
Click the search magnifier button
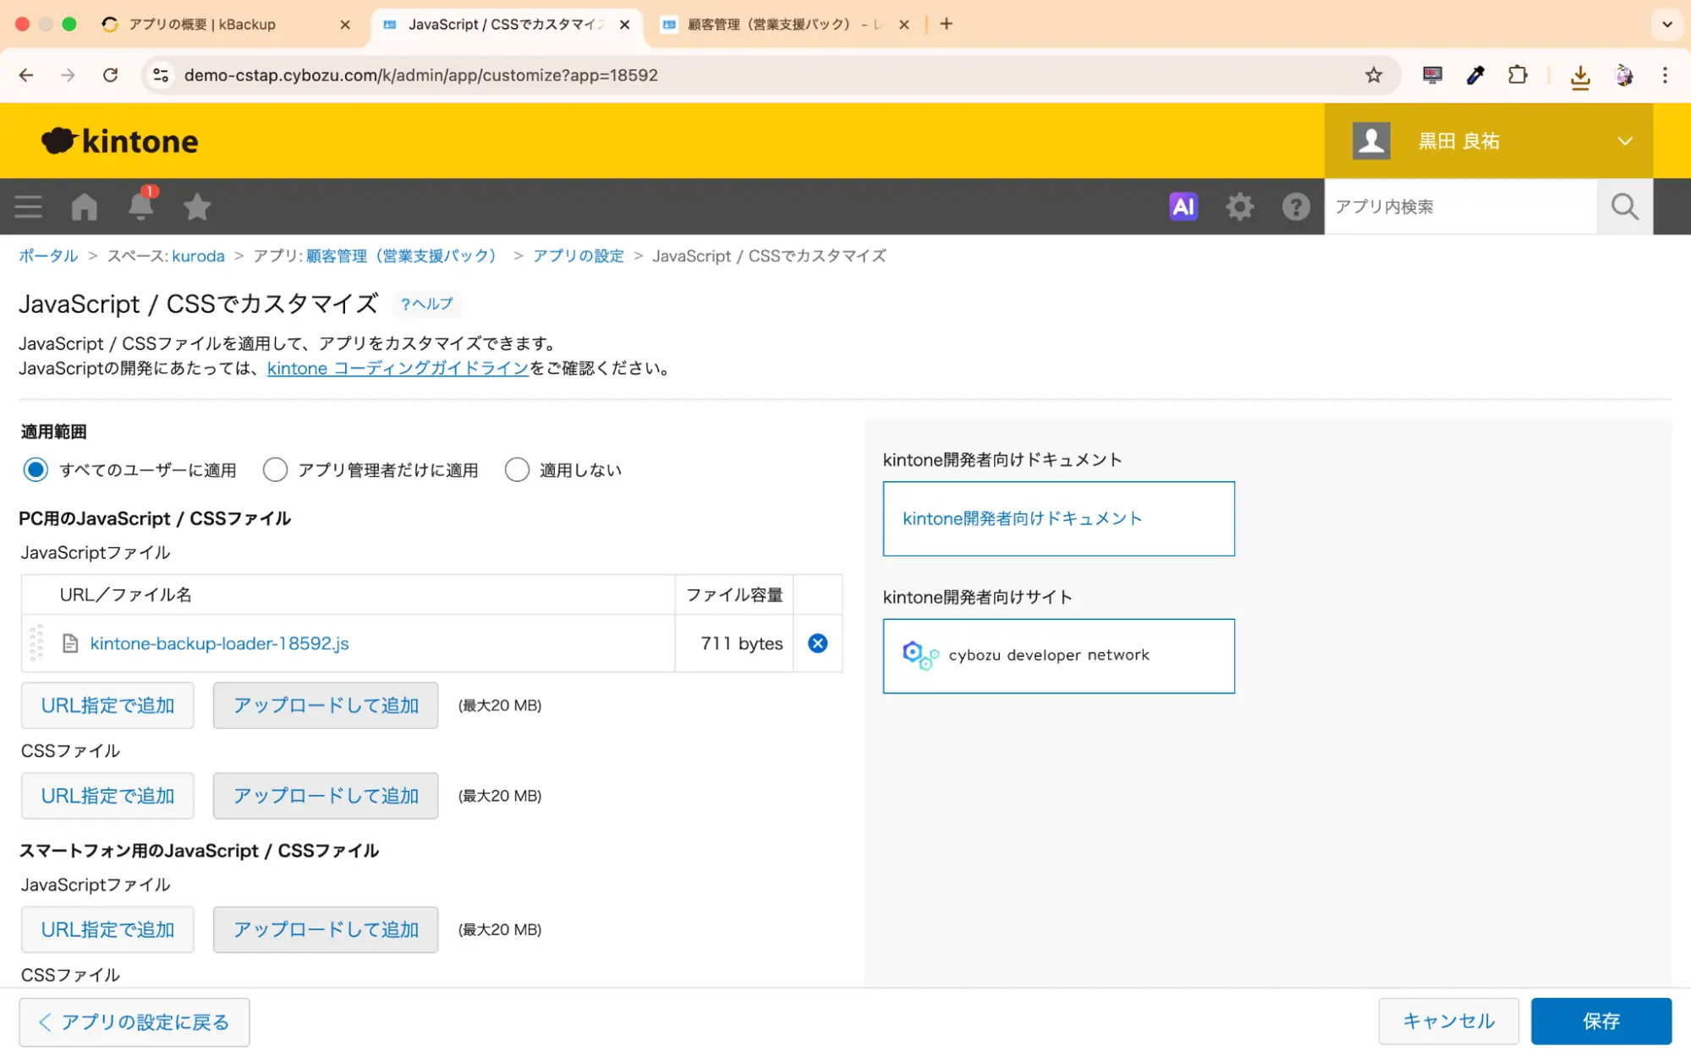click(1624, 206)
